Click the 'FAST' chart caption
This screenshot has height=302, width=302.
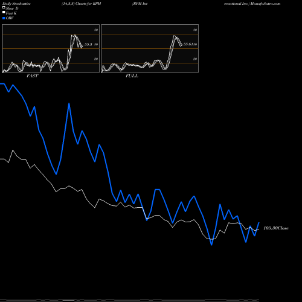[32, 76]
